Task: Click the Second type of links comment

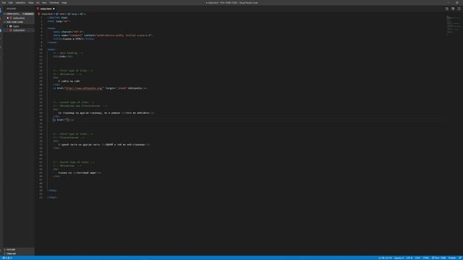Action: (x=74, y=103)
